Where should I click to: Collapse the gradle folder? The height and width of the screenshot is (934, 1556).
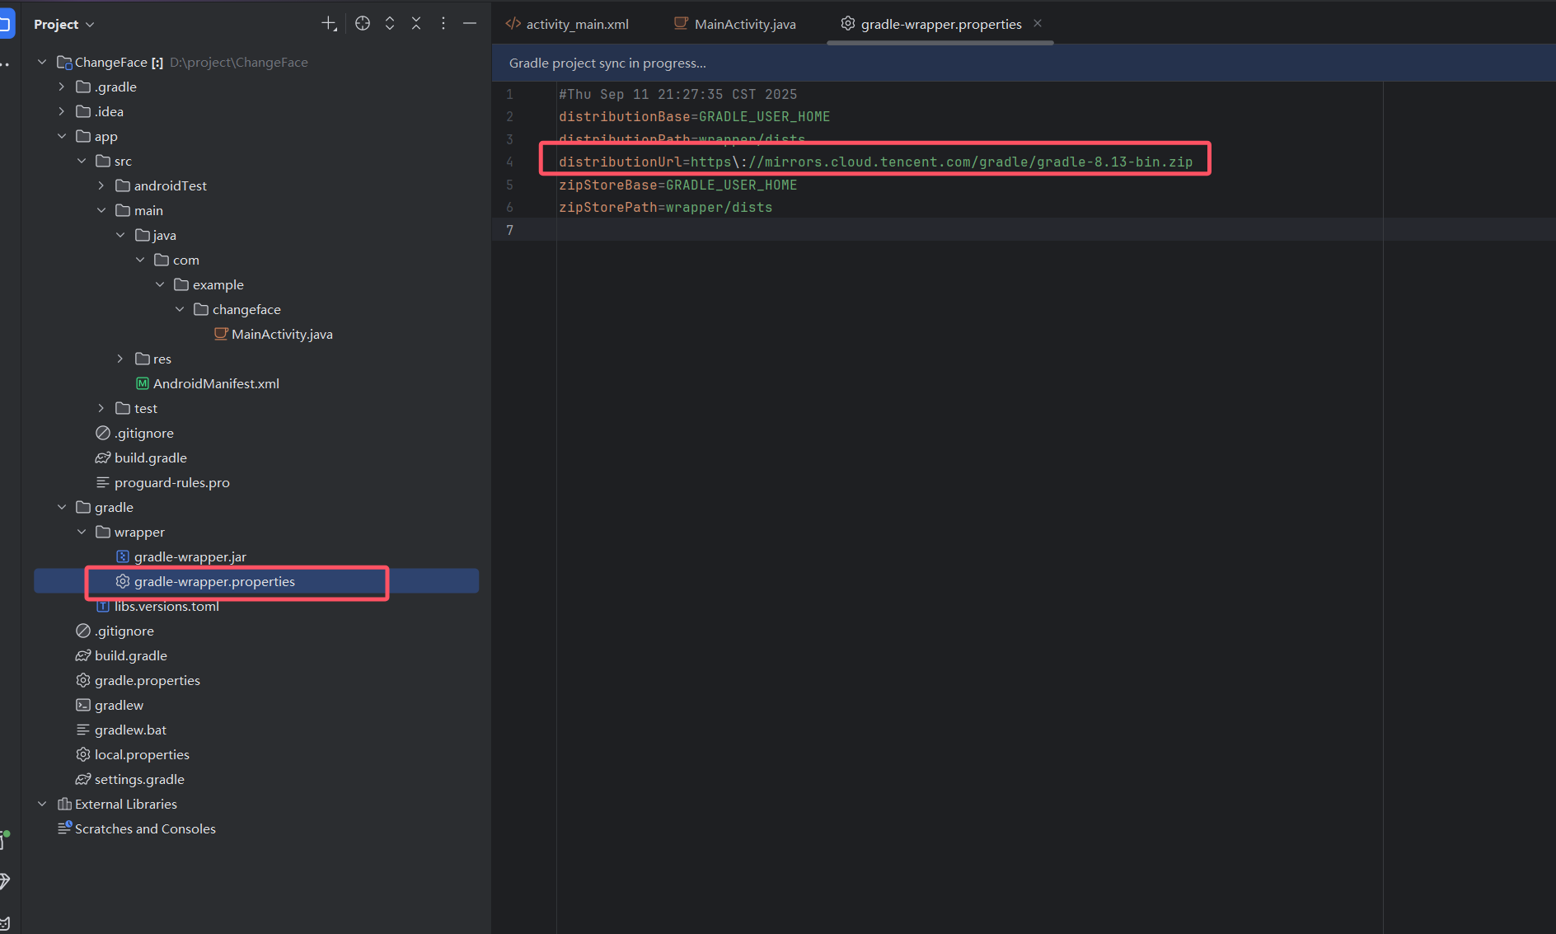(x=62, y=507)
